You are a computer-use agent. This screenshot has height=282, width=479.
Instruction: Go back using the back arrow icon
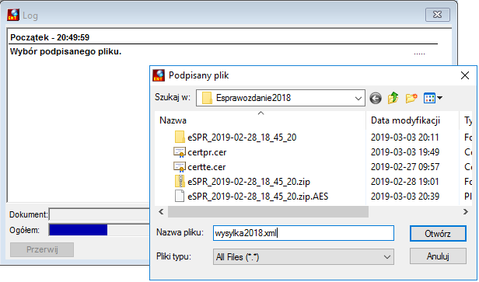(376, 98)
